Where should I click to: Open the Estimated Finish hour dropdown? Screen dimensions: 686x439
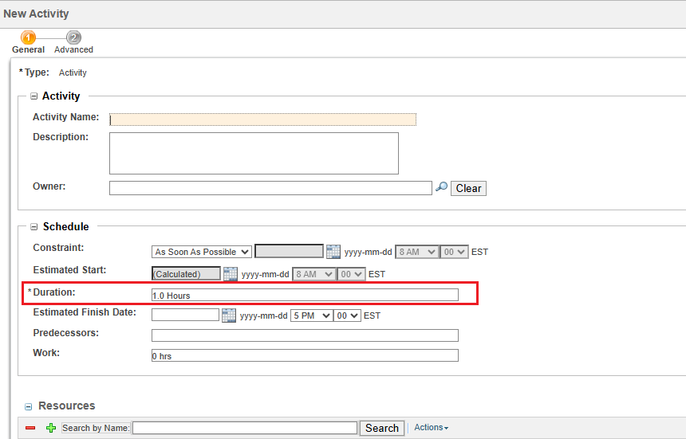311,316
